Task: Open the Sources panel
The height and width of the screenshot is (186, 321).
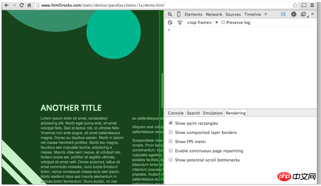Action: tap(233, 14)
